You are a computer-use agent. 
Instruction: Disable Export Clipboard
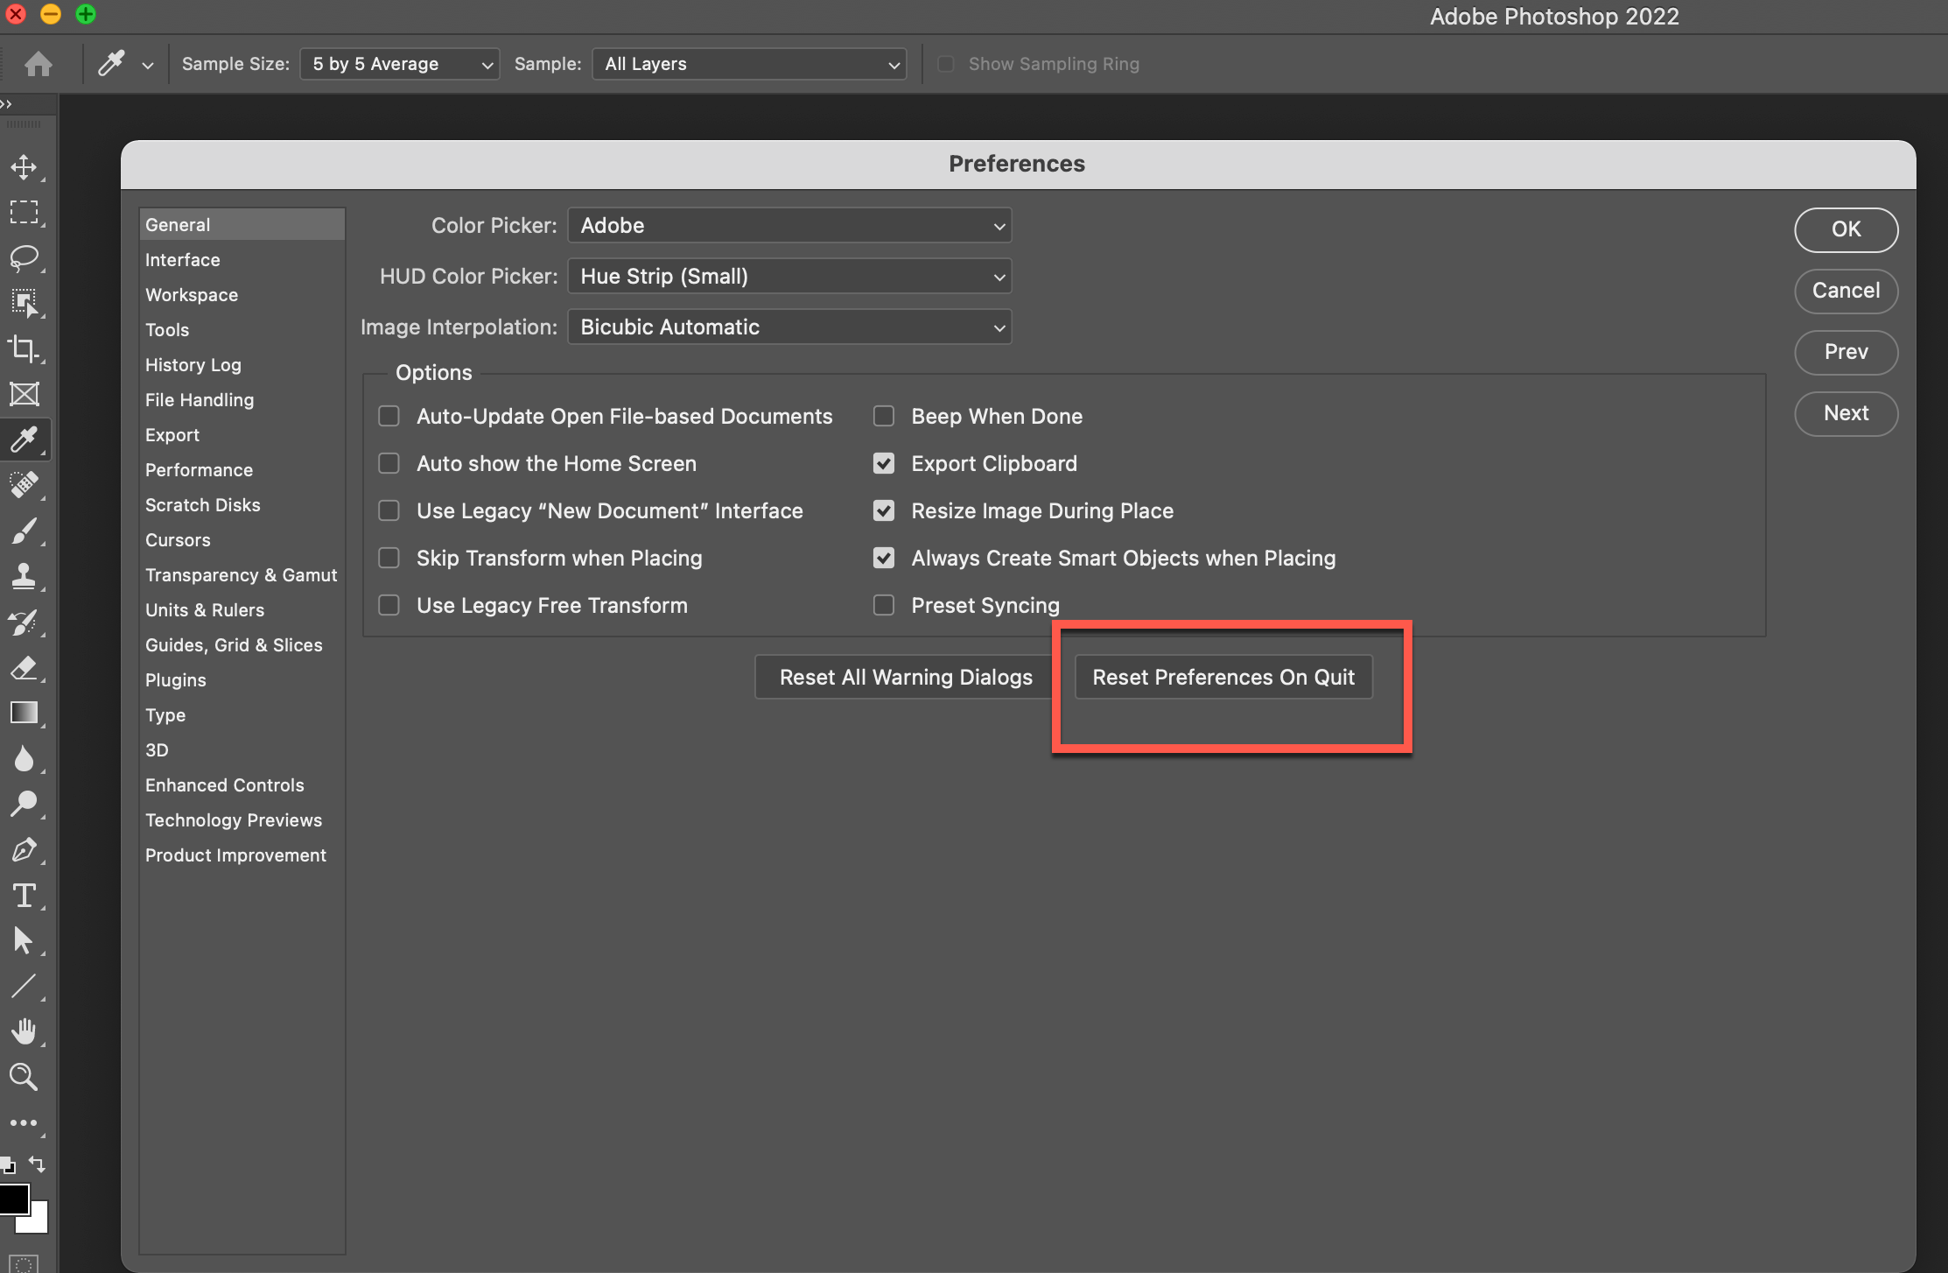(884, 463)
